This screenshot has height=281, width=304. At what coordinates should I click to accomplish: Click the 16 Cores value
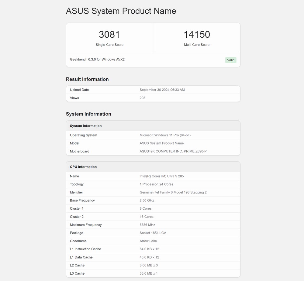point(147,217)
